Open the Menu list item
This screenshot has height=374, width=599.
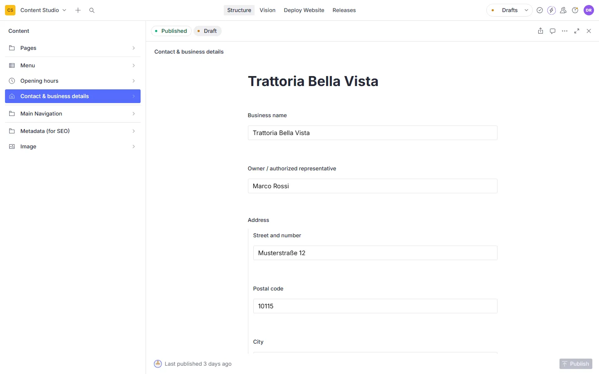[x=73, y=65]
